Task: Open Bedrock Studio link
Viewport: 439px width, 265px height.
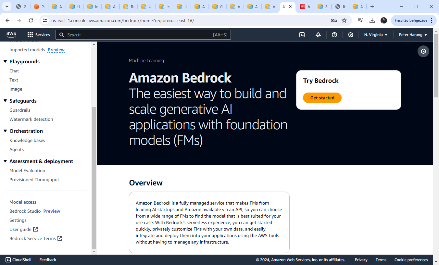Action: (x=25, y=211)
